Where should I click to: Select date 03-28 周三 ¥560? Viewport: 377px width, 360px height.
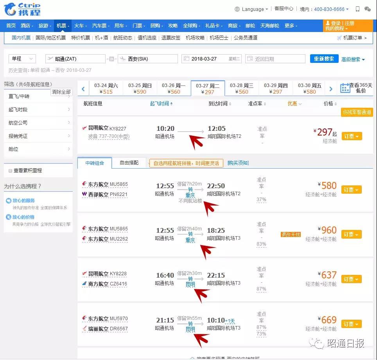click(242, 89)
